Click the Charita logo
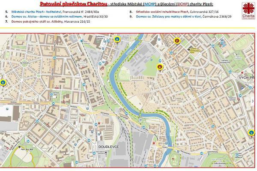The height and width of the screenshot is (171, 257). [248, 11]
